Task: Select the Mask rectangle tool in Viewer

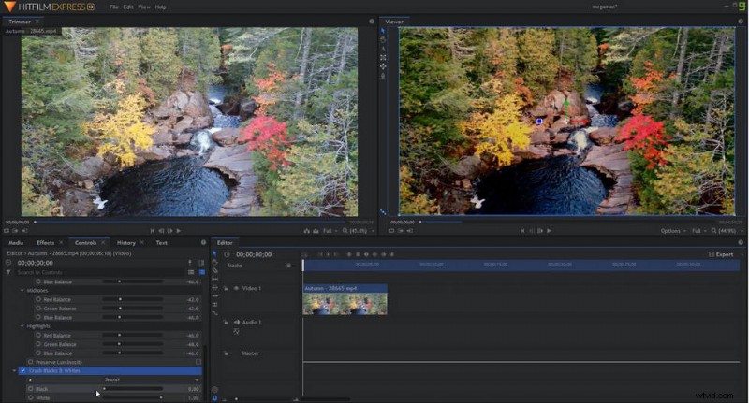Action: [x=383, y=57]
